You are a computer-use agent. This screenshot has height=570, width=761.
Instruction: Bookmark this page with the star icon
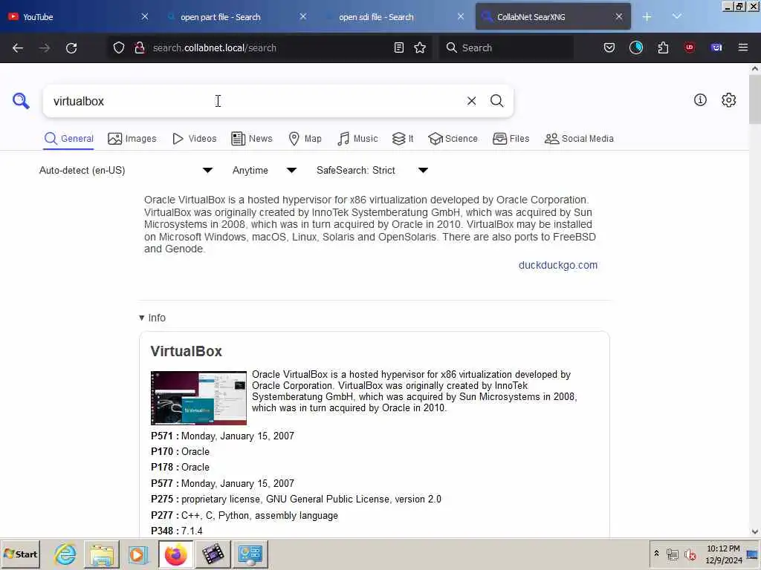420,47
